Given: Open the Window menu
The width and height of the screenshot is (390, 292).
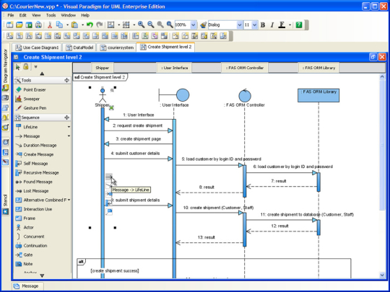Looking at the screenshot, I should (69, 15).
